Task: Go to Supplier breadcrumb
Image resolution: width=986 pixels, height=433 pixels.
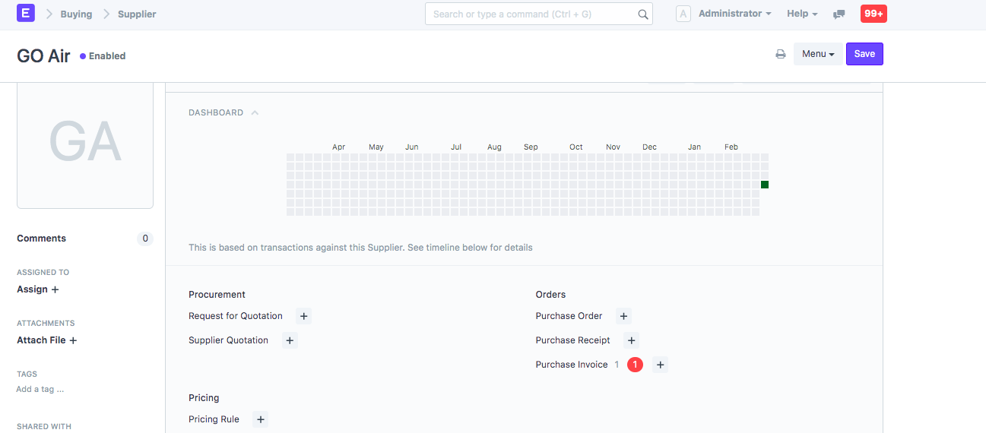Action: point(137,14)
